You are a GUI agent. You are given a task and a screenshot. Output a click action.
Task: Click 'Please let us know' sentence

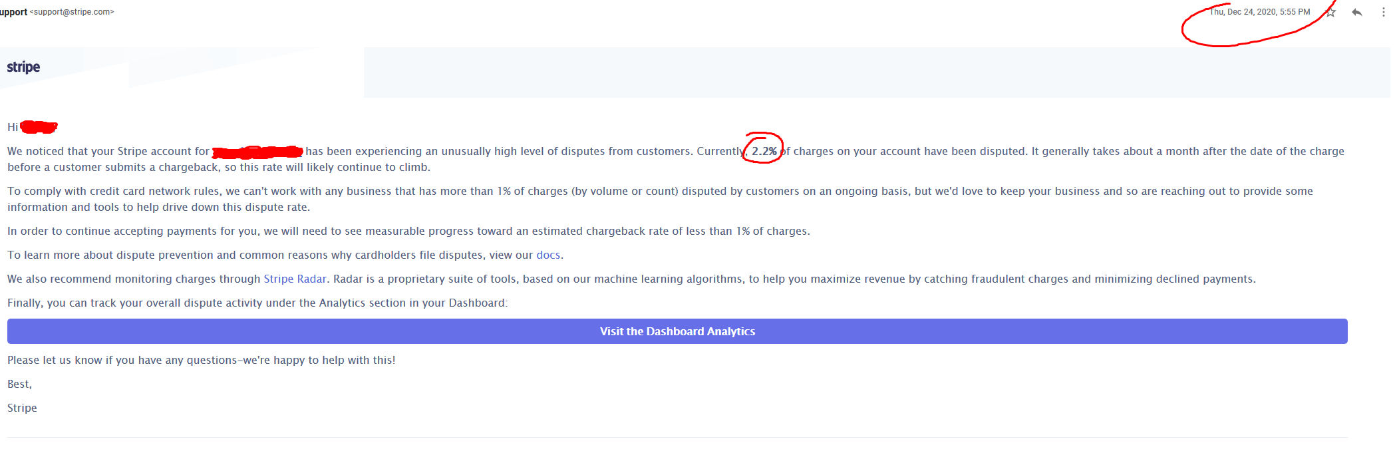click(x=202, y=360)
